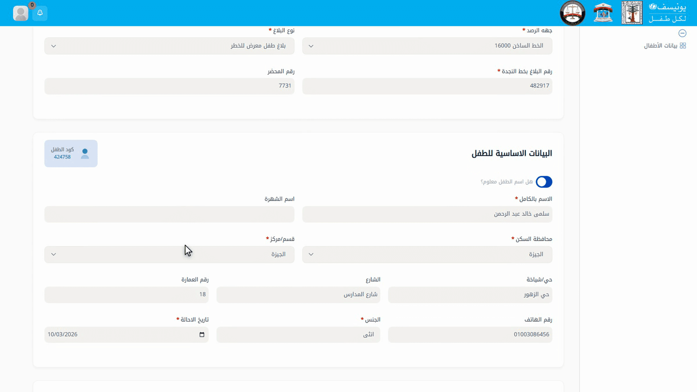Click the building logo in the header
Viewport: 697px width, 392px height.
tap(603, 13)
